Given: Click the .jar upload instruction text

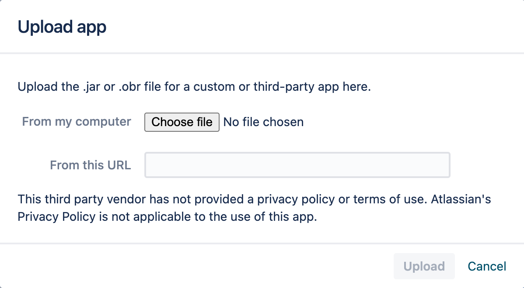Looking at the screenshot, I should click(x=194, y=86).
